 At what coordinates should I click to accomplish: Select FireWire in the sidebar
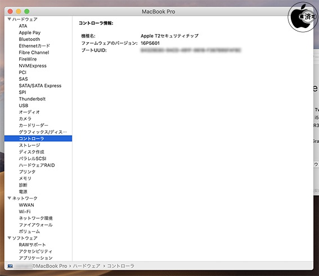(x=28, y=59)
